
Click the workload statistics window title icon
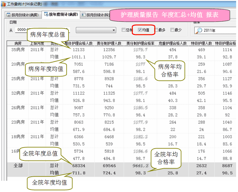pos(4,4)
